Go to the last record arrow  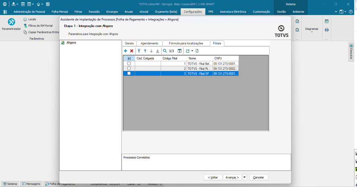click(x=157, y=51)
